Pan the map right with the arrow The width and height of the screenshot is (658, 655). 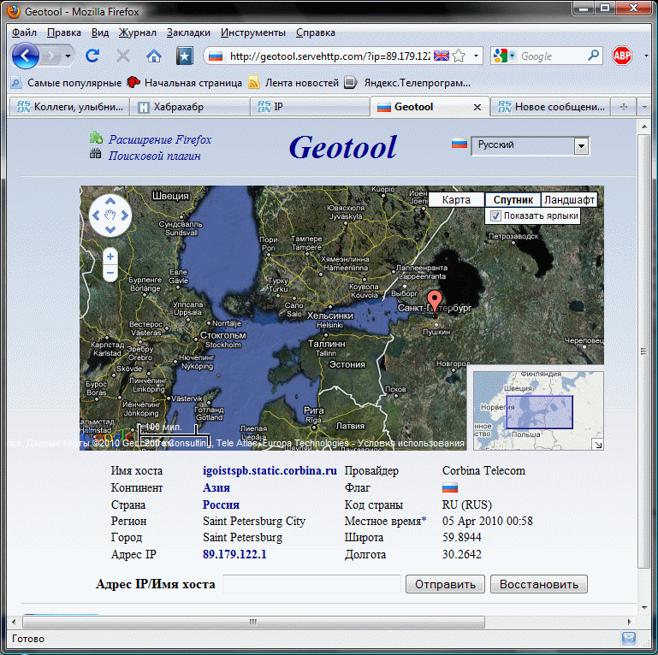point(125,215)
